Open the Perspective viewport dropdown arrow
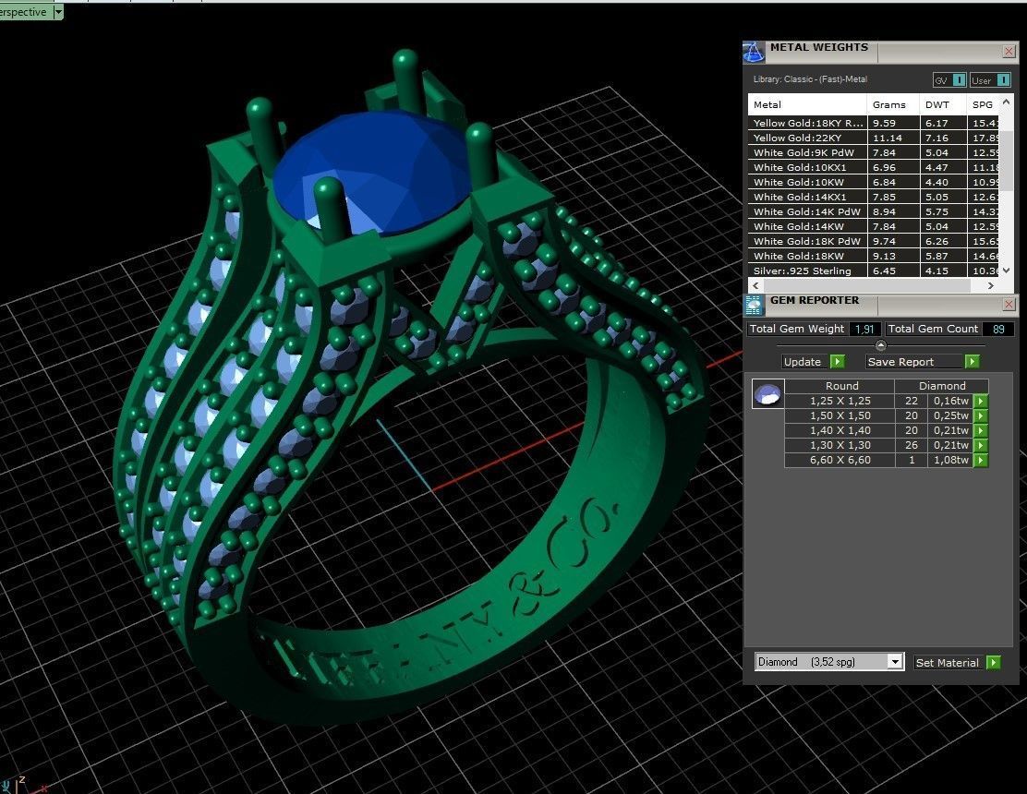The image size is (1027, 794). point(57,12)
